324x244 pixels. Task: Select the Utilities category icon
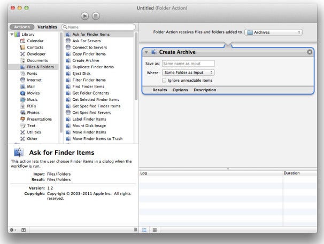point(22,132)
